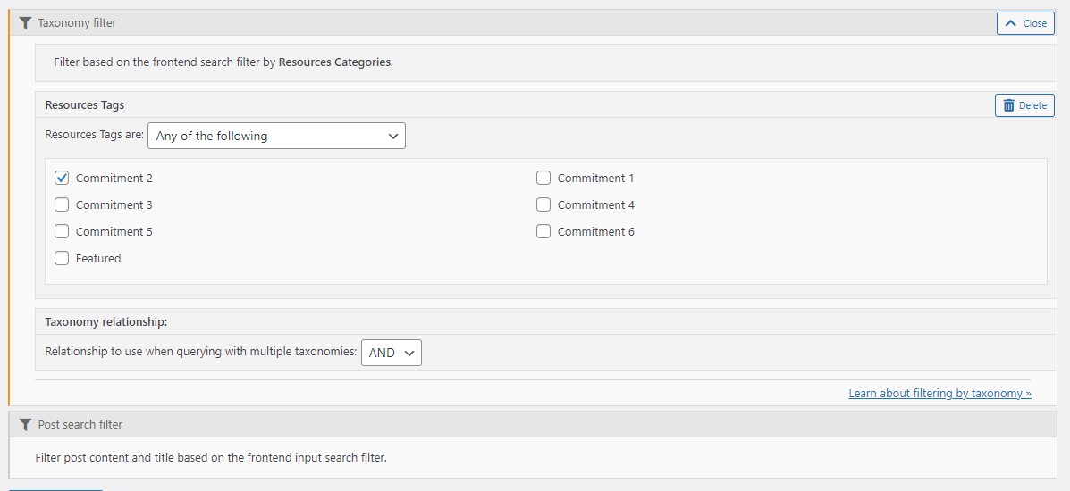This screenshot has width=1070, height=491.
Task: Click the trash icon on the Delete button
Action: point(1008,105)
